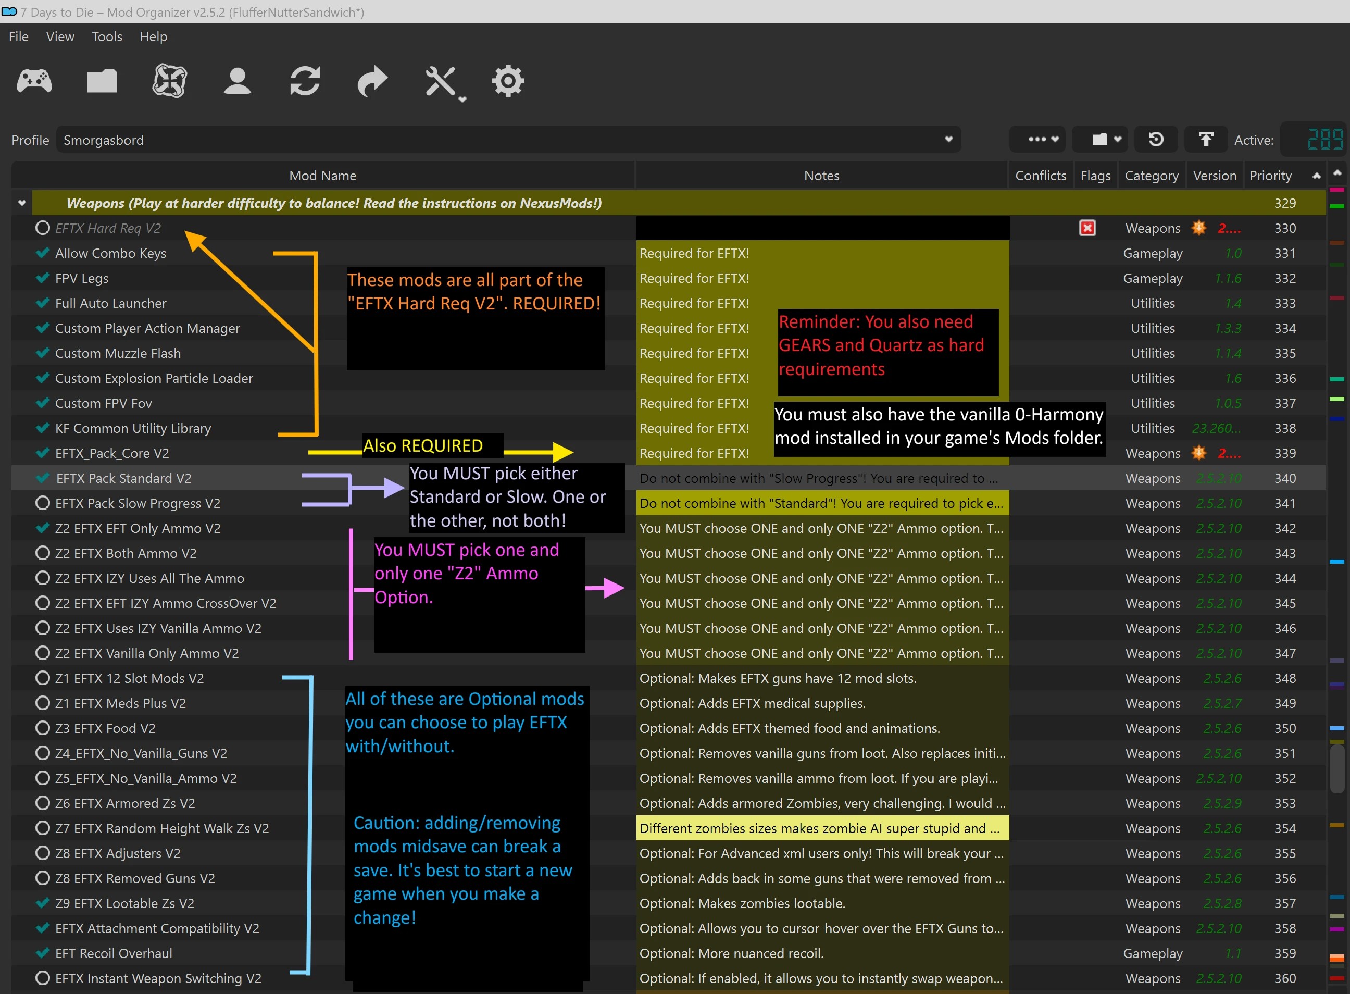Disable the EFTX Pack Standard V2 mod
The width and height of the screenshot is (1350, 994).
point(43,478)
